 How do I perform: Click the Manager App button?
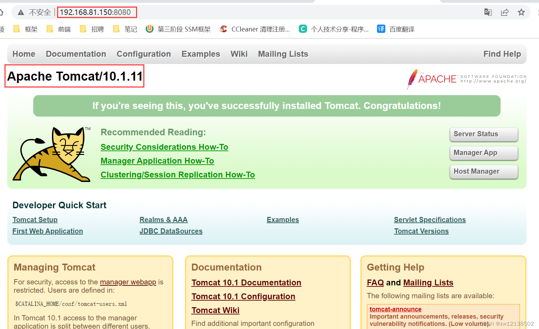pos(483,153)
